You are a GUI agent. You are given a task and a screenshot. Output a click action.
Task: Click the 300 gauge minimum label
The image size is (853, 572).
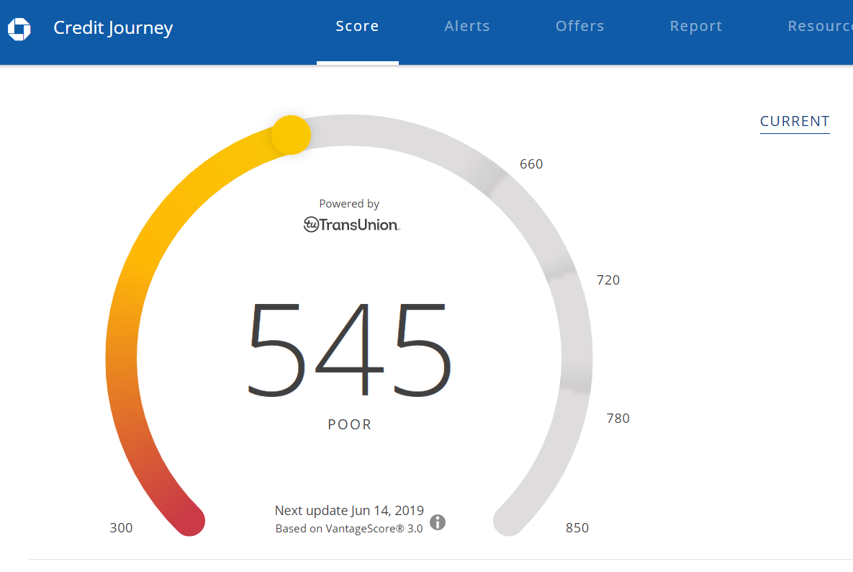(122, 528)
